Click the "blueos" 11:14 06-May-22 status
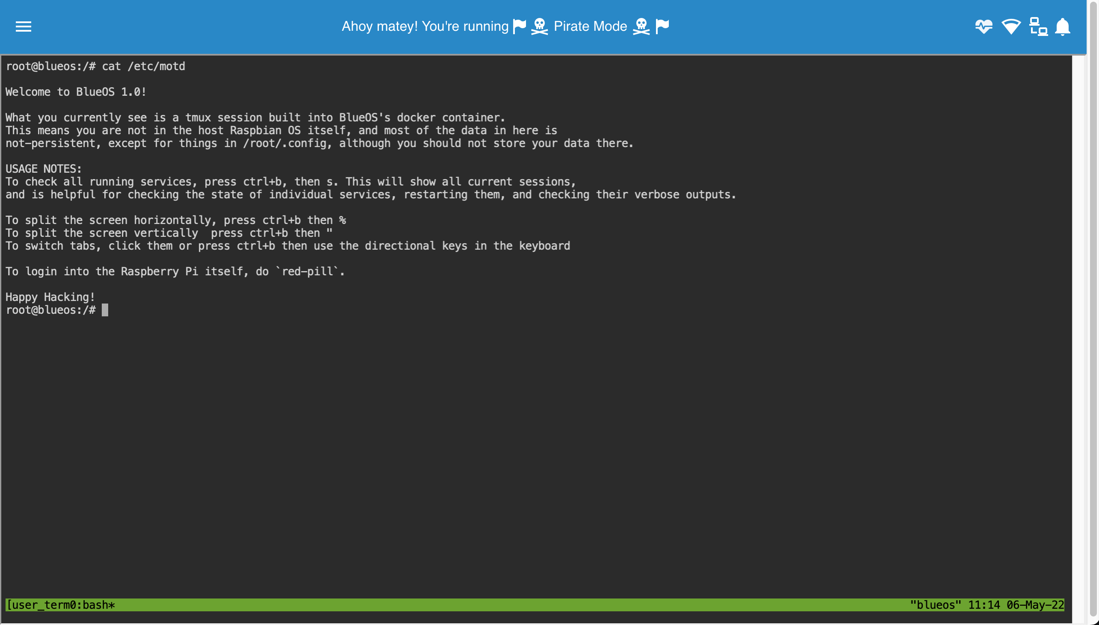This screenshot has height=625, width=1099. pos(987,605)
